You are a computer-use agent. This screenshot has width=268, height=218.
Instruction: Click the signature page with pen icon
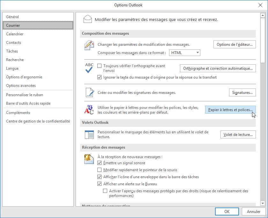point(90,93)
